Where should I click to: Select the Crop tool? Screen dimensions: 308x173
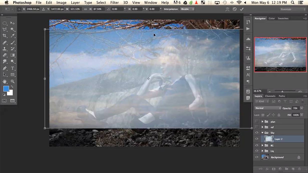(5, 36)
